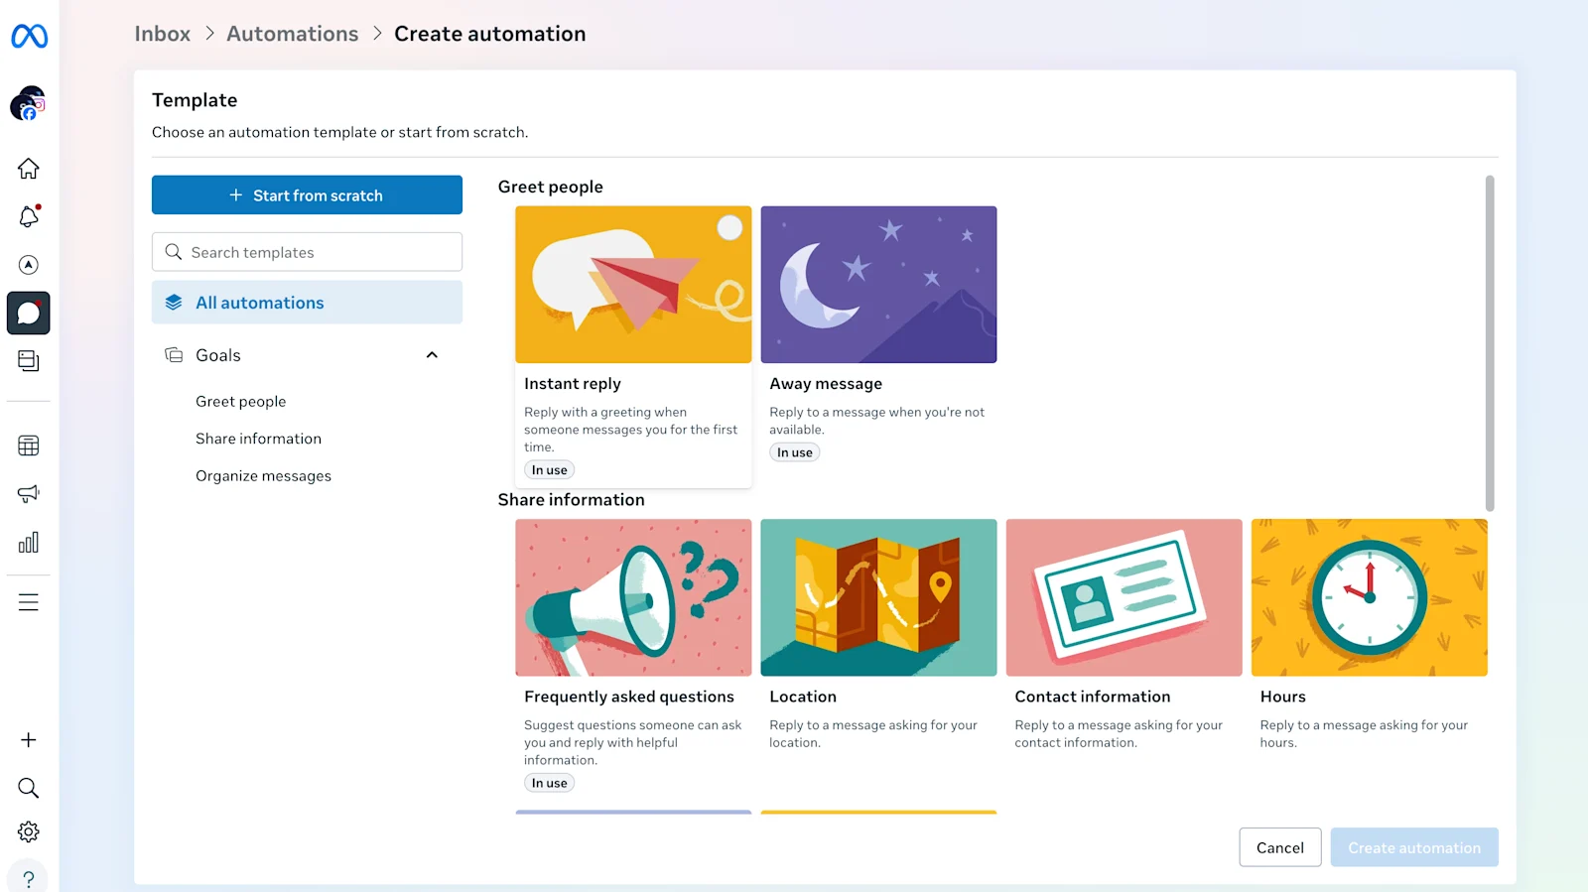The height and width of the screenshot is (892, 1588).
Task: Select the Away message template thumbnail
Action: [878, 285]
